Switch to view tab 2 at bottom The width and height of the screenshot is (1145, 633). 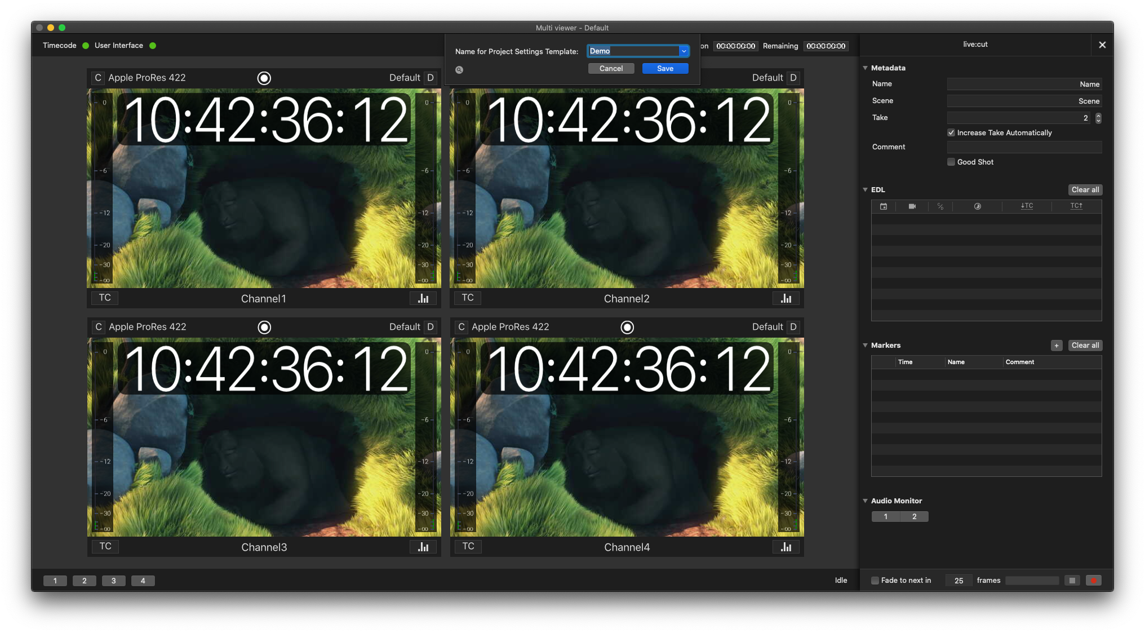[85, 581]
